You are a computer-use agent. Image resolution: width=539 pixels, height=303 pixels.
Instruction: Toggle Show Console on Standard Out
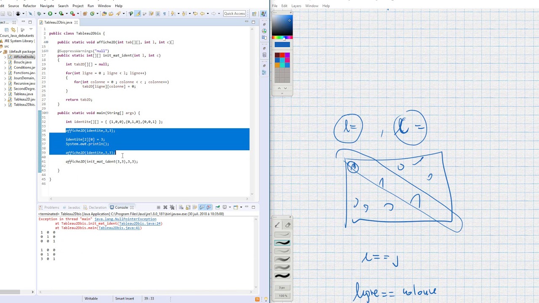point(202,207)
